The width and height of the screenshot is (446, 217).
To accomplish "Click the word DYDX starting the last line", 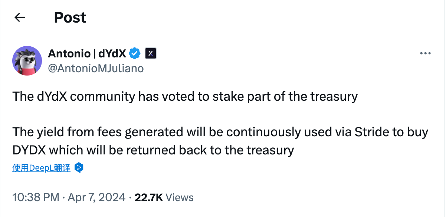I will (29, 150).
